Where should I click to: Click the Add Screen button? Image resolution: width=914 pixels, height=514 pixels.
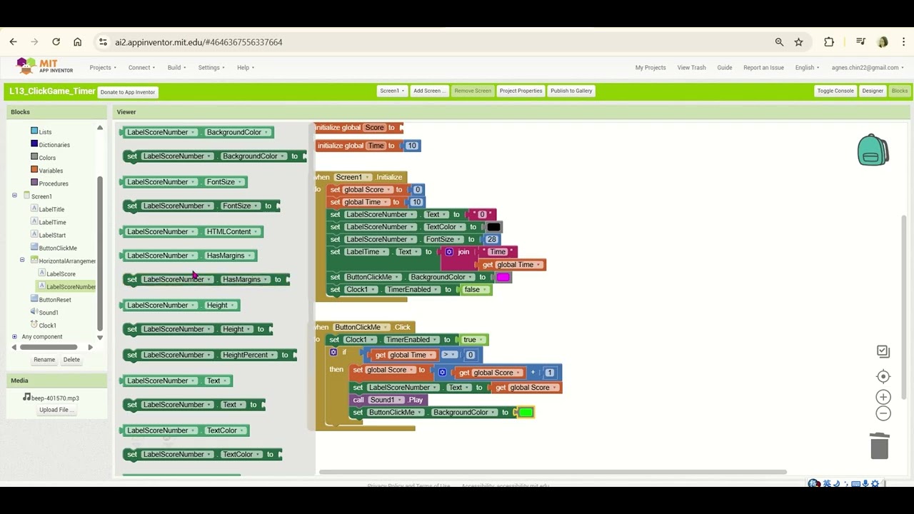[x=429, y=91]
